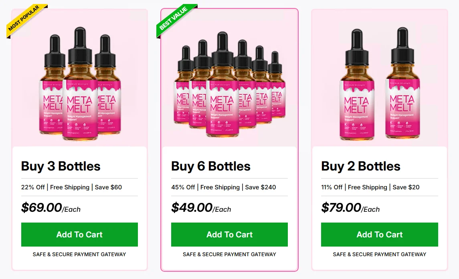Click secure payment text under 3 bottles
This screenshot has height=279, width=459.
tap(79, 255)
